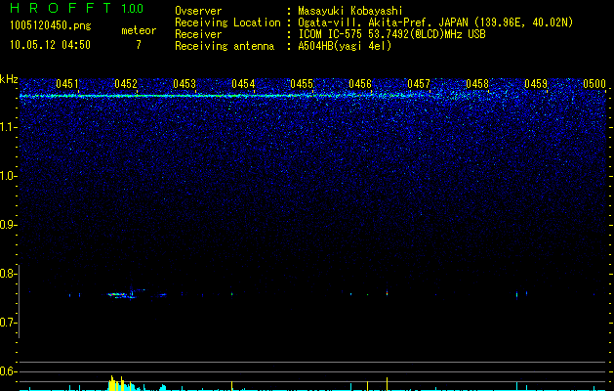Click the observer name Masayuki Kobayashi
The image size is (614, 391).
(350, 11)
